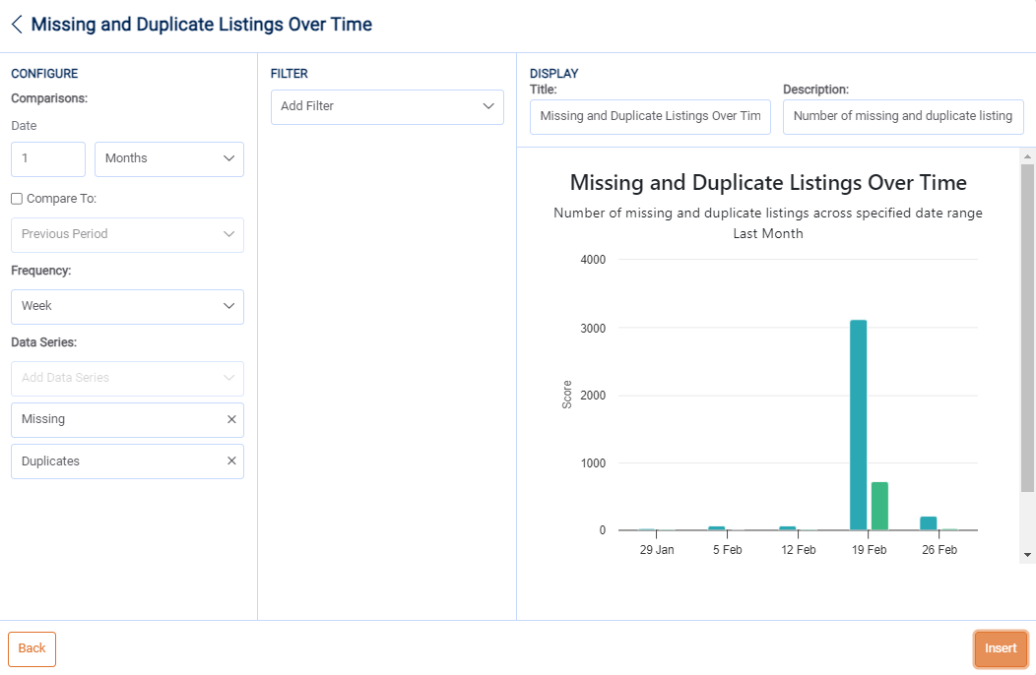Viewport: 1036px width, 675px height.
Task: Open the Previous Period dropdown
Action: click(127, 234)
